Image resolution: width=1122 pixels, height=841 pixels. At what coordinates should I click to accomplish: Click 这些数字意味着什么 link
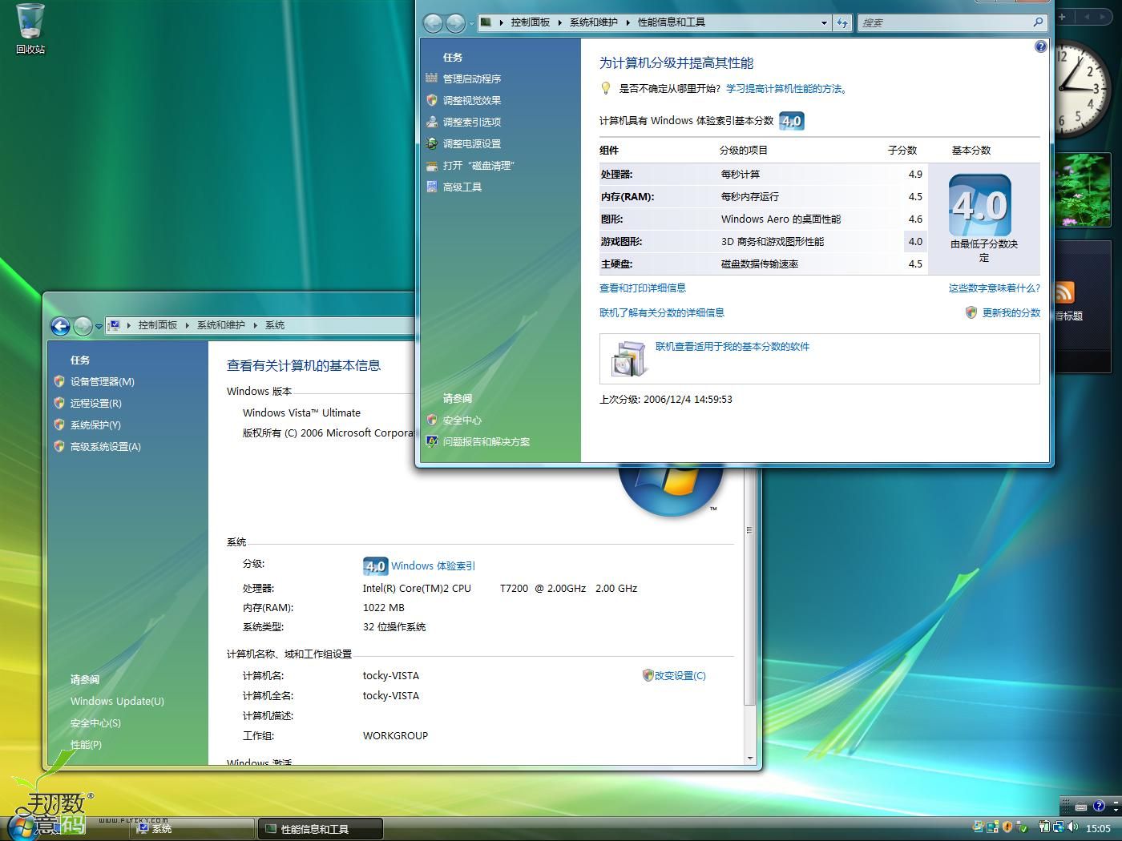[x=995, y=288]
